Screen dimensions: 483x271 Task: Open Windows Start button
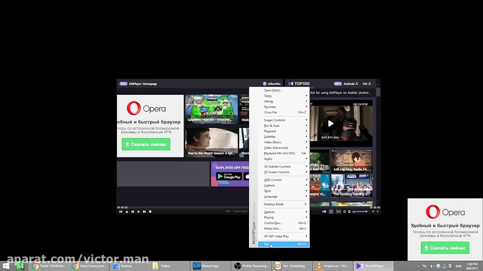coord(5,266)
